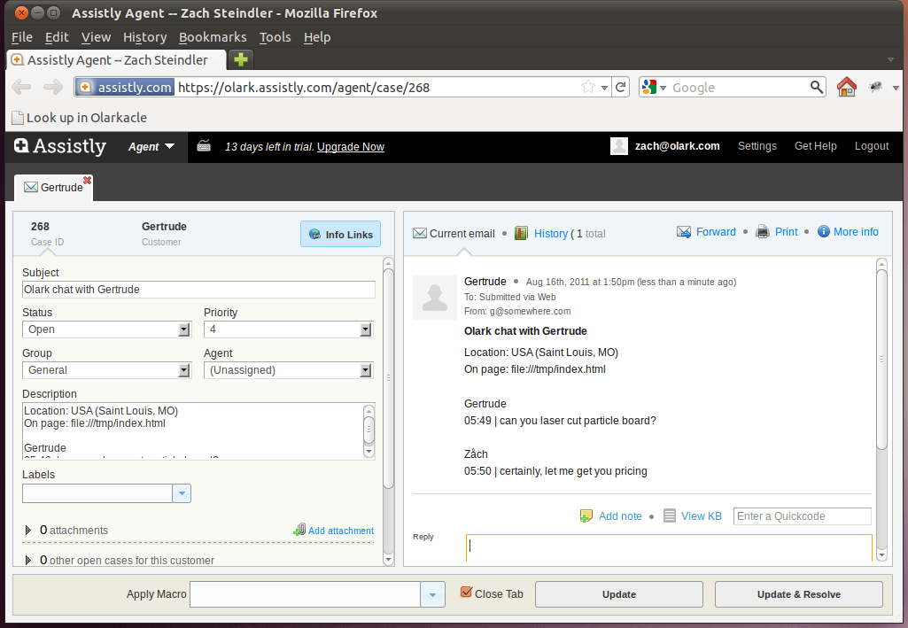
Task: Click the Add attachment paperclip icon
Action: pyautogui.click(x=299, y=530)
